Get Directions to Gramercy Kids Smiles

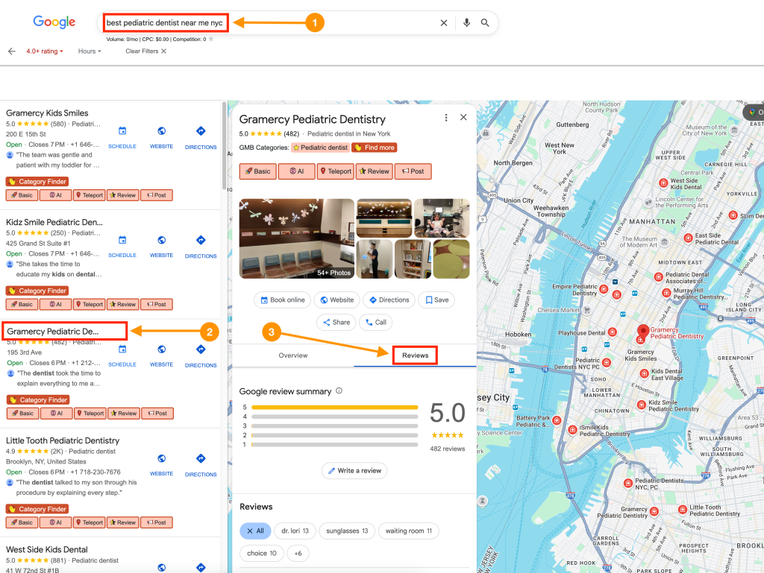pyautogui.click(x=201, y=137)
